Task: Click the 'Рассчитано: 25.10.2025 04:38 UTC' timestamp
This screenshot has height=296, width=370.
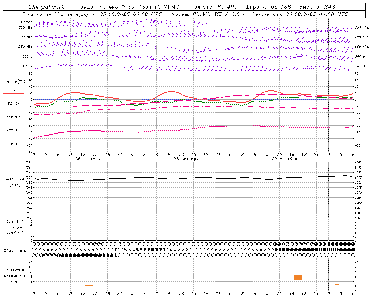Action: (300, 14)
